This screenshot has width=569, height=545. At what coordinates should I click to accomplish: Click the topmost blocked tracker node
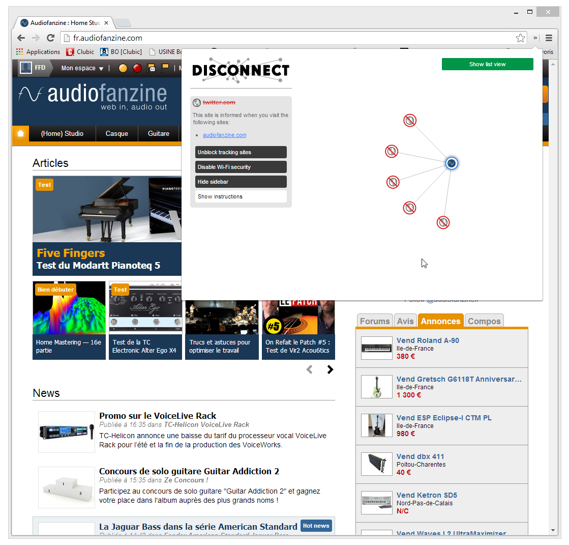(410, 121)
